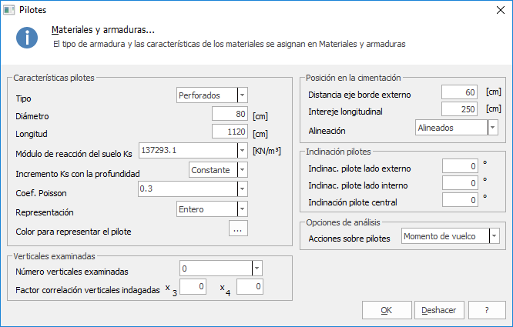
Task: Click the OK button
Action: (387, 310)
